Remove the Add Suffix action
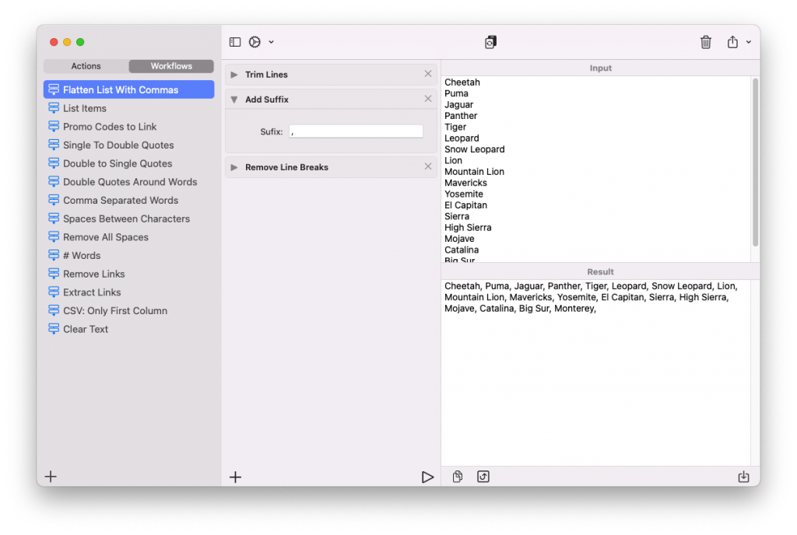The width and height of the screenshot is (797, 535). click(x=428, y=99)
